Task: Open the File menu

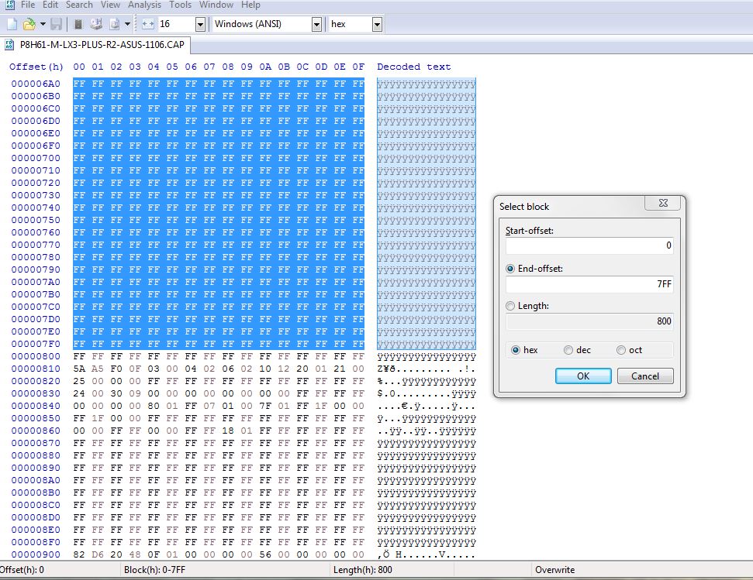Action: 28,5
